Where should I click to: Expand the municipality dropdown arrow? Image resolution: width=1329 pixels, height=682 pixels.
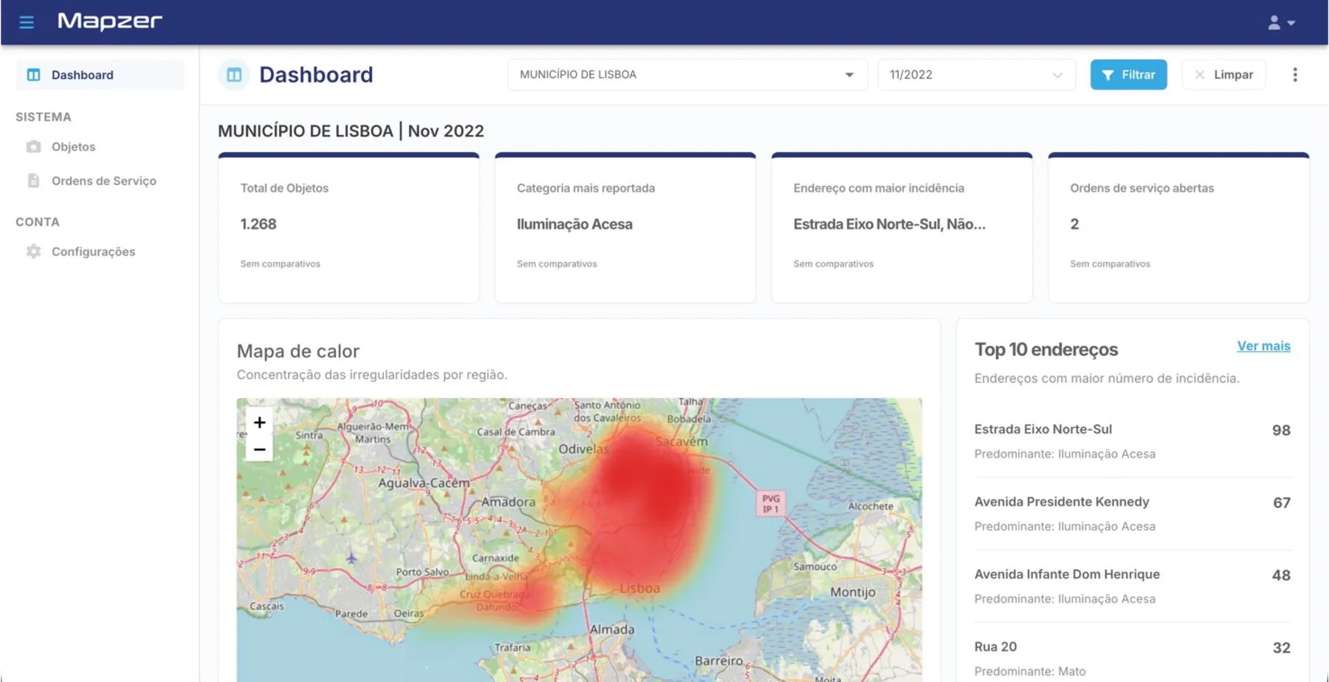tap(849, 74)
